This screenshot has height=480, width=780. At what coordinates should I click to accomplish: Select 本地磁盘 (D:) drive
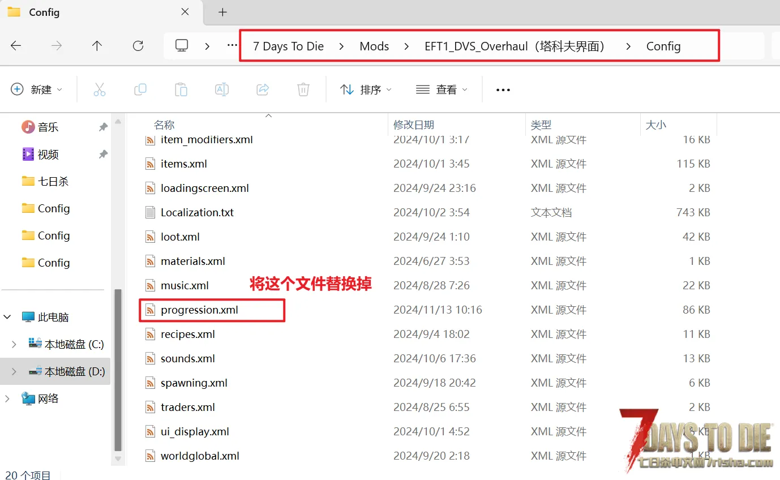point(74,371)
